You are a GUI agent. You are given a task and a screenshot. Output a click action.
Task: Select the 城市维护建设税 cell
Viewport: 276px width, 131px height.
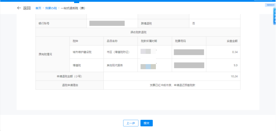tap(87, 52)
